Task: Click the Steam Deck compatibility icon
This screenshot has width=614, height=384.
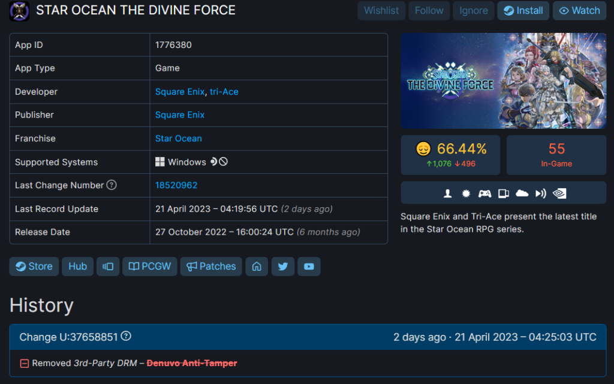Action: point(213,162)
